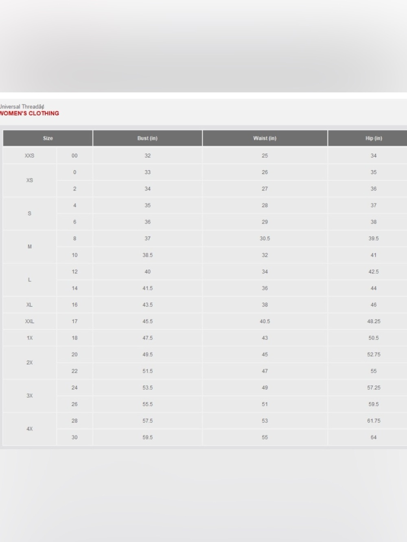Select the 3X size label
407x542 pixels.
(x=30, y=396)
